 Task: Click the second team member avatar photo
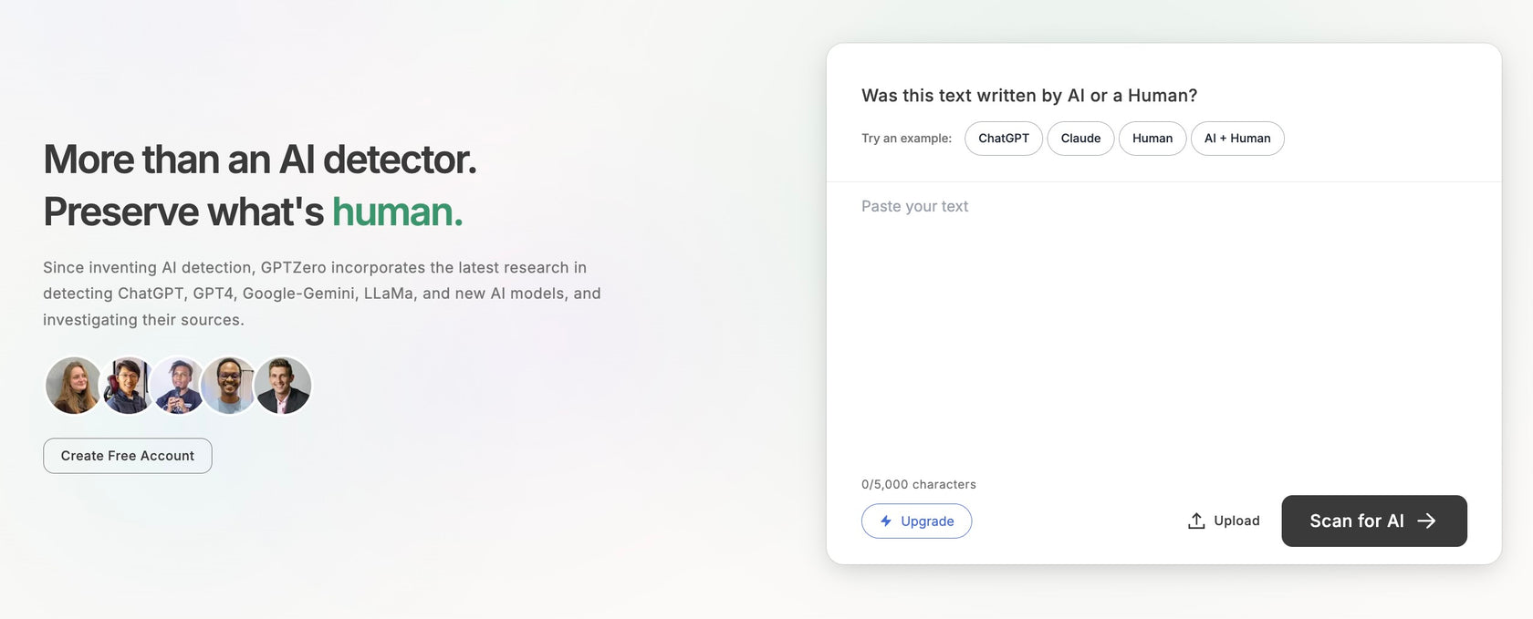point(127,386)
